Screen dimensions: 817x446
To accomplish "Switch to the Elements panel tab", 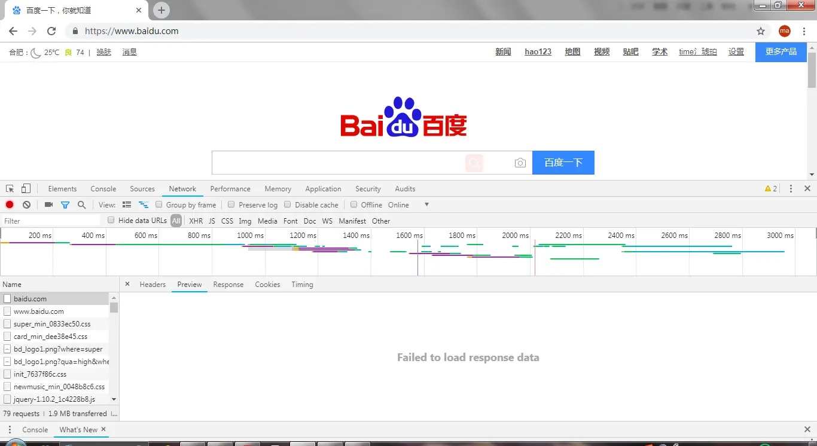I will [x=62, y=188].
